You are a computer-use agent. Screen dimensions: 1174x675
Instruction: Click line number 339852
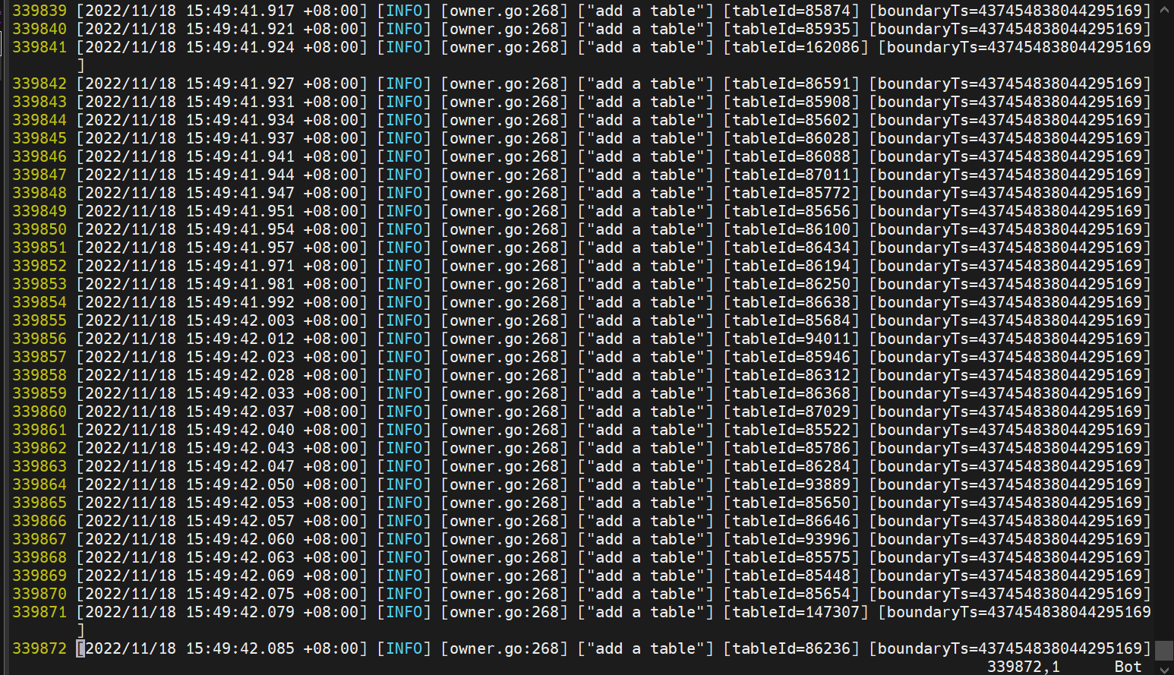coord(39,266)
